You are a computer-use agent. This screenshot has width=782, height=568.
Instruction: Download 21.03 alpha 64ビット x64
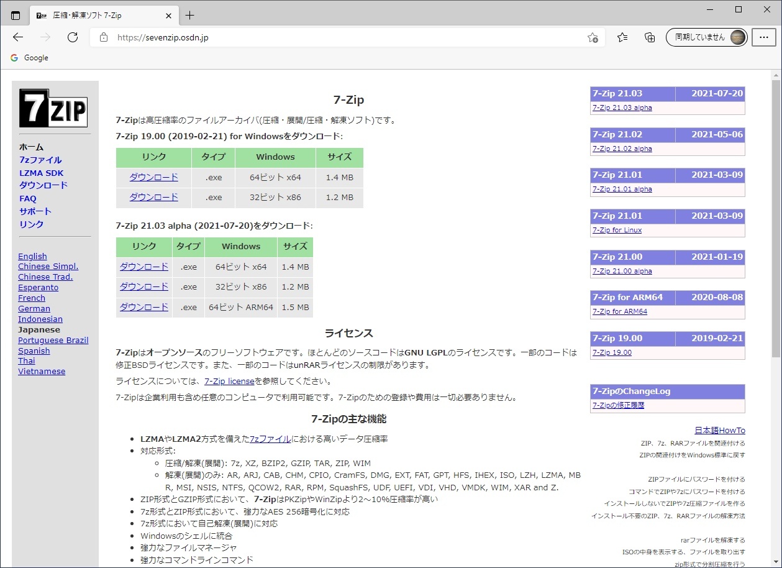click(x=144, y=267)
